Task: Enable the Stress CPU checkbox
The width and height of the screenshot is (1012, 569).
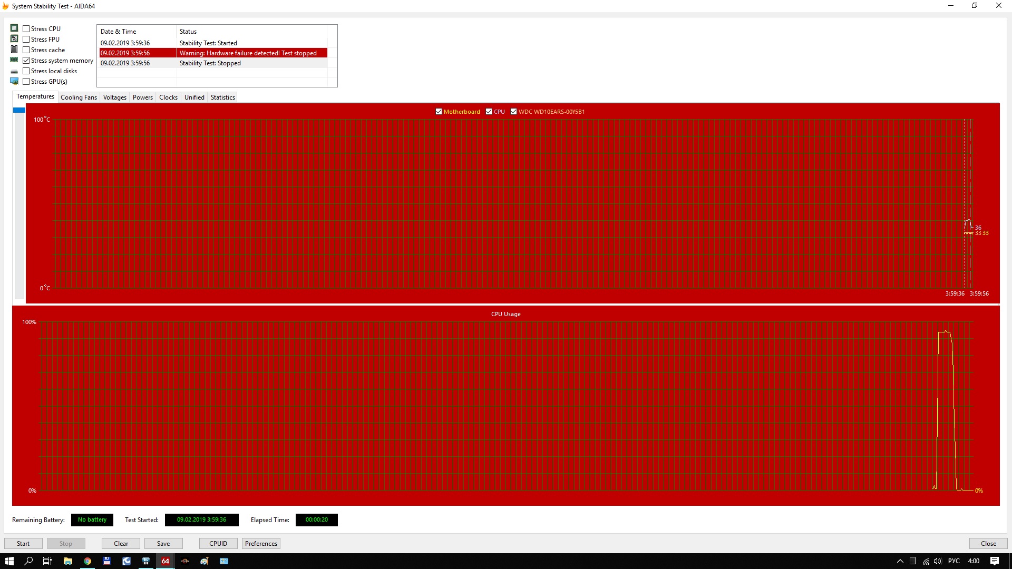Action: 26,29
